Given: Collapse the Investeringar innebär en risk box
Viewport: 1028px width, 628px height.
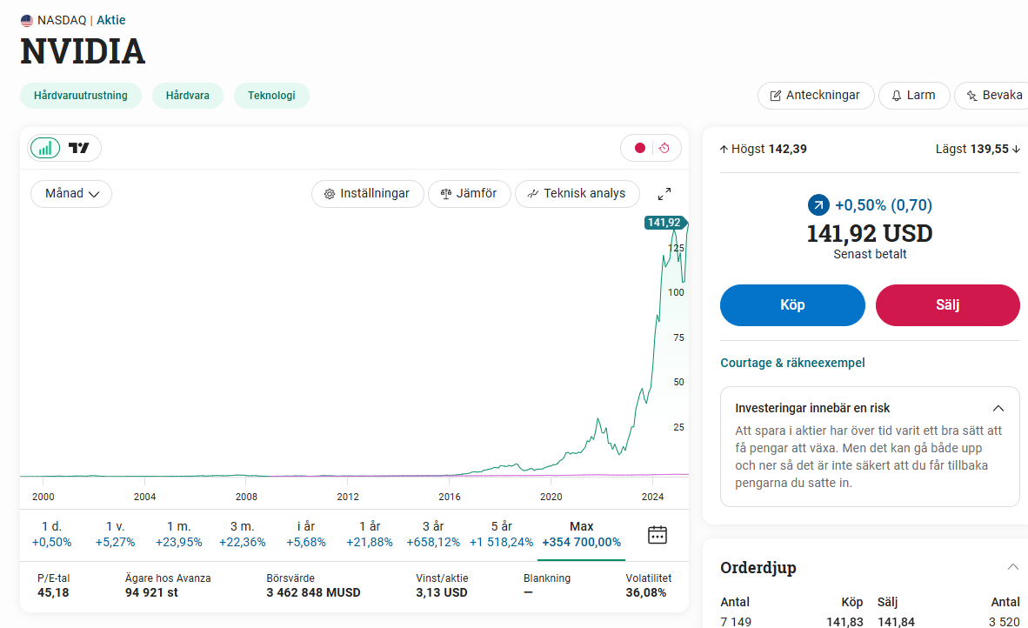Looking at the screenshot, I should (x=998, y=409).
